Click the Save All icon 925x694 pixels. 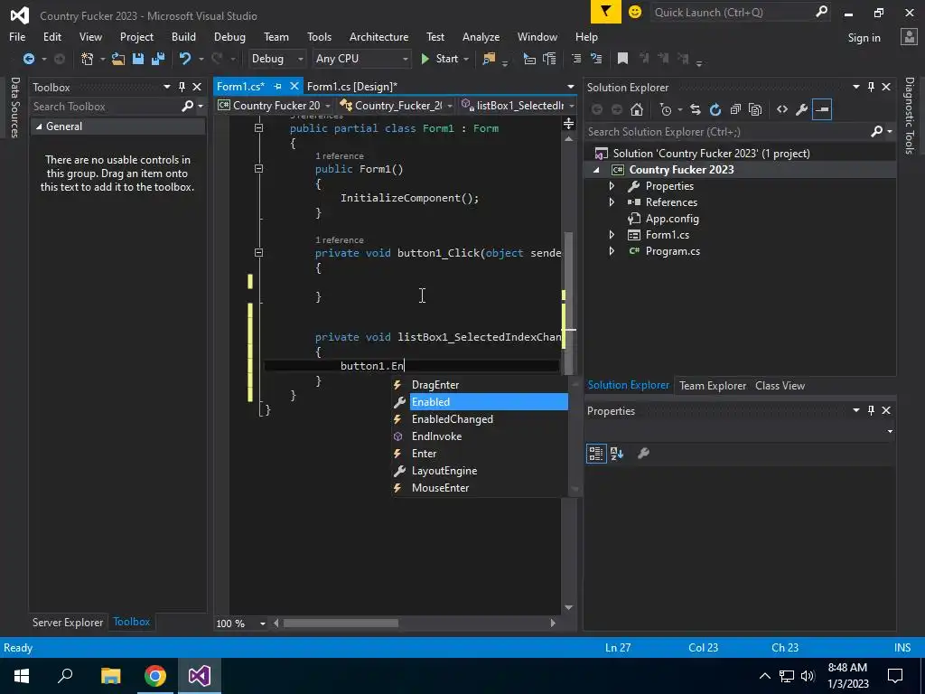(158, 59)
